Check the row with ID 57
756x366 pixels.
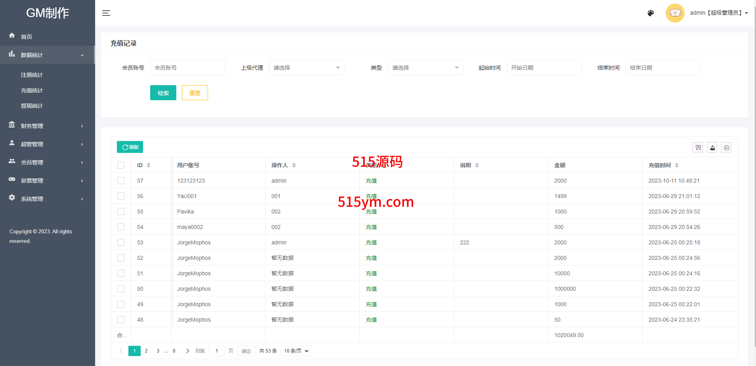121,181
